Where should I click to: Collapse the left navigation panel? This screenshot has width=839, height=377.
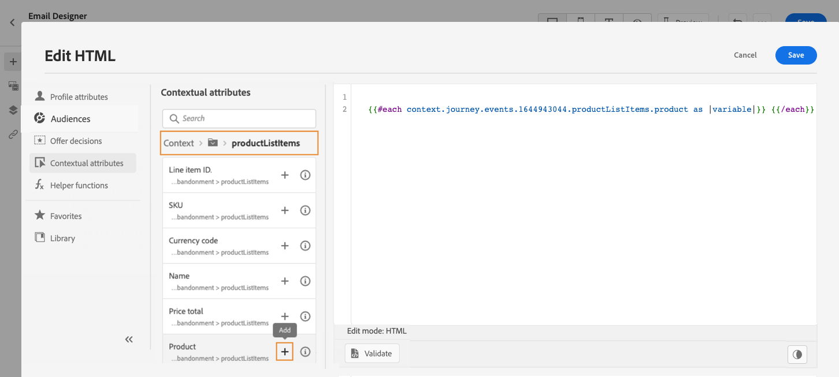pyautogui.click(x=129, y=340)
